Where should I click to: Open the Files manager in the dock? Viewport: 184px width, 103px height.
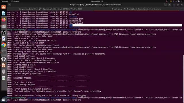tap(3, 26)
